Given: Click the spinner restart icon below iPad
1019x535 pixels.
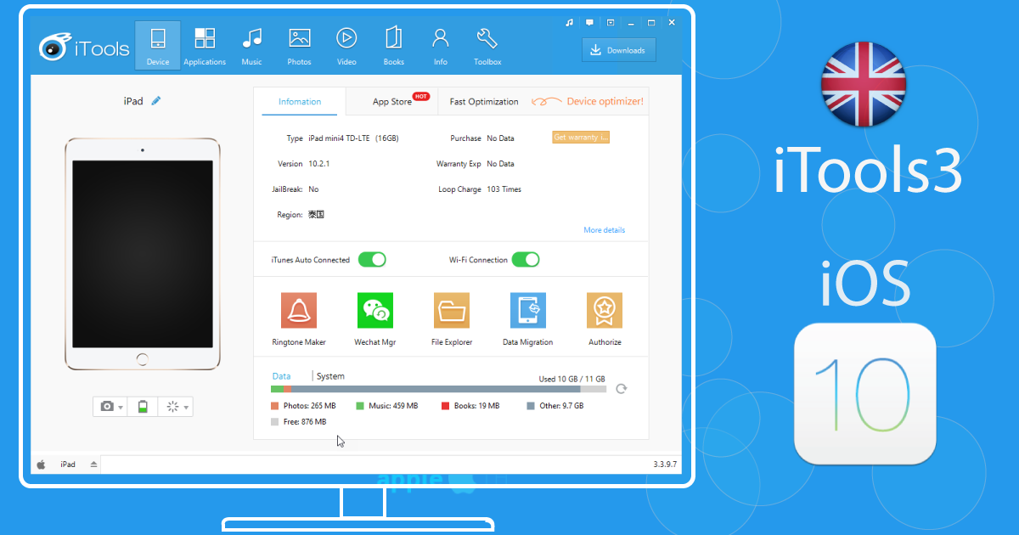Looking at the screenshot, I should (172, 407).
